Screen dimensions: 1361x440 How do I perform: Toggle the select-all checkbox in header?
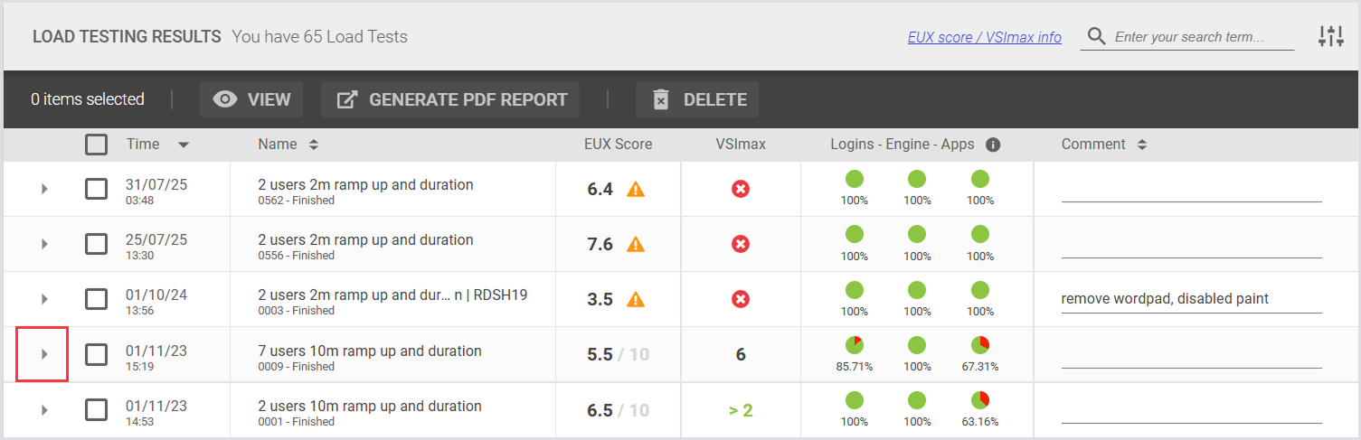click(96, 145)
